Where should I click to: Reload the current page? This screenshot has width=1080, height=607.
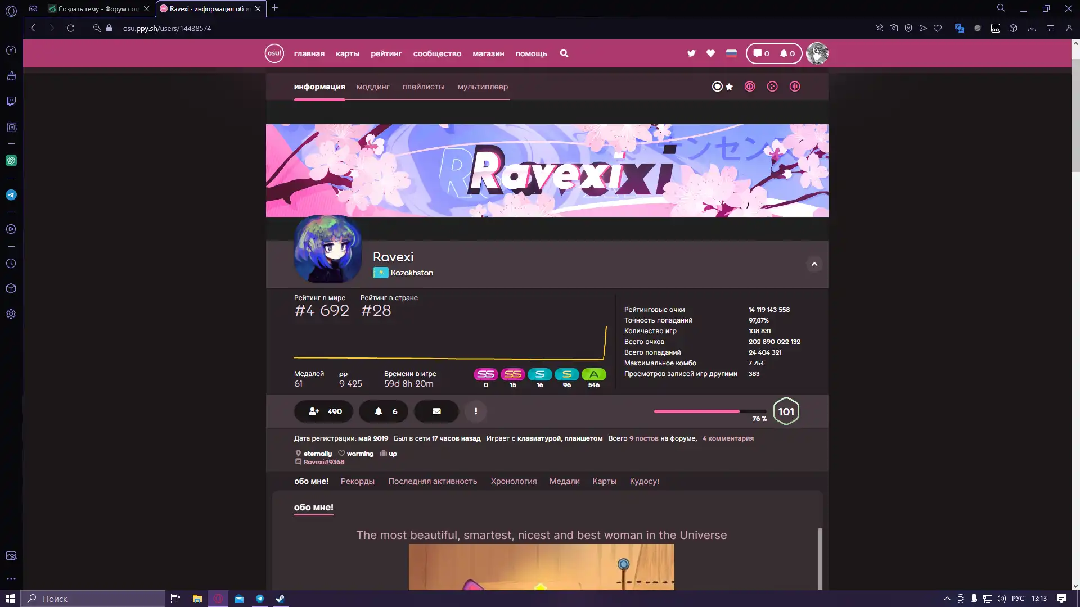pyautogui.click(x=70, y=28)
